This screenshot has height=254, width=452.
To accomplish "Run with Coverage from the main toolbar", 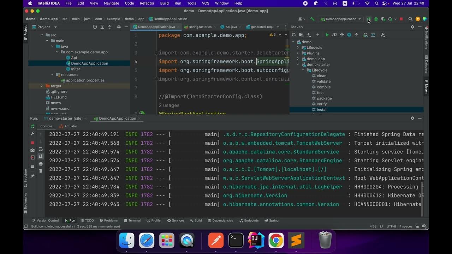I will point(383,19).
